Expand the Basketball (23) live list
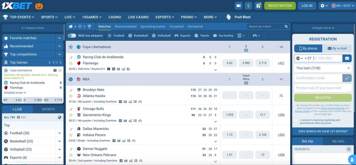The image size is (356, 165). point(60,141)
